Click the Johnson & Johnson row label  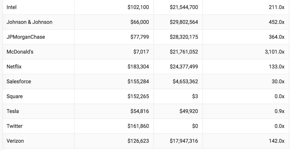[29, 22]
